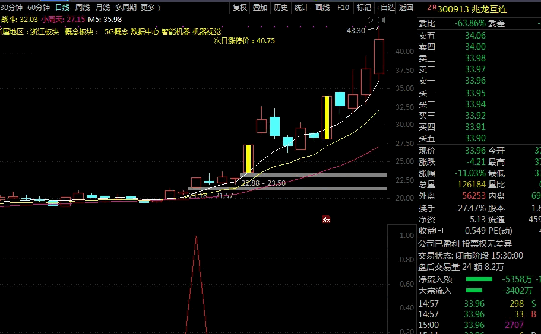Open the 智能机器 concept link
The height and width of the screenshot is (334, 541).
176,31
